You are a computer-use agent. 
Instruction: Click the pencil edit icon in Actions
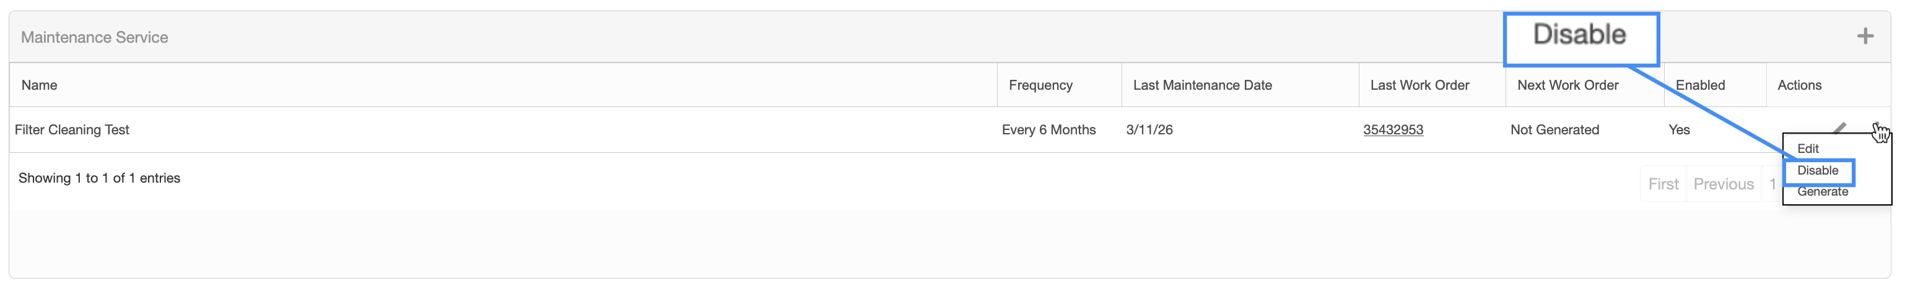pos(1840,128)
